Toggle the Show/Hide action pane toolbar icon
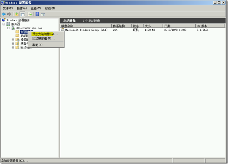 click(x=43, y=14)
